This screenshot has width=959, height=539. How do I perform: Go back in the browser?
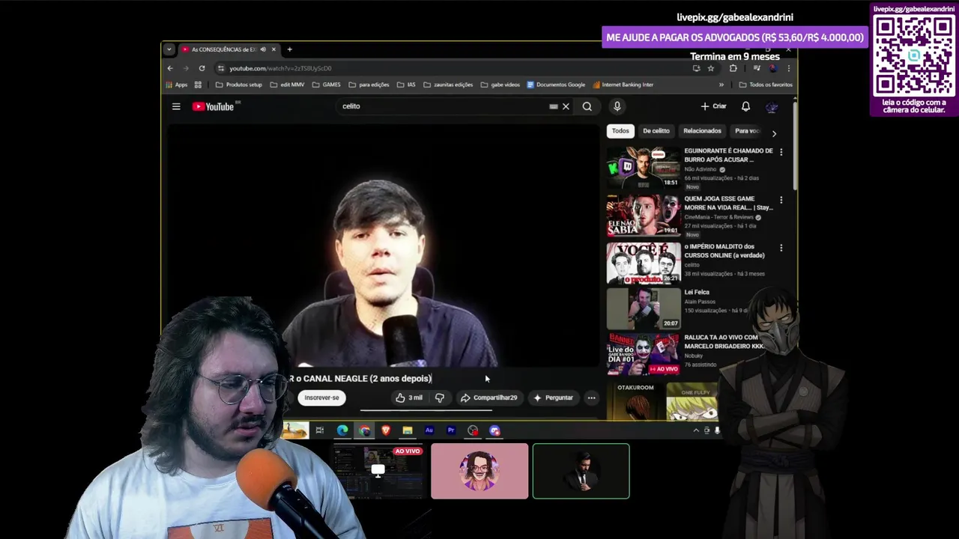(x=170, y=68)
